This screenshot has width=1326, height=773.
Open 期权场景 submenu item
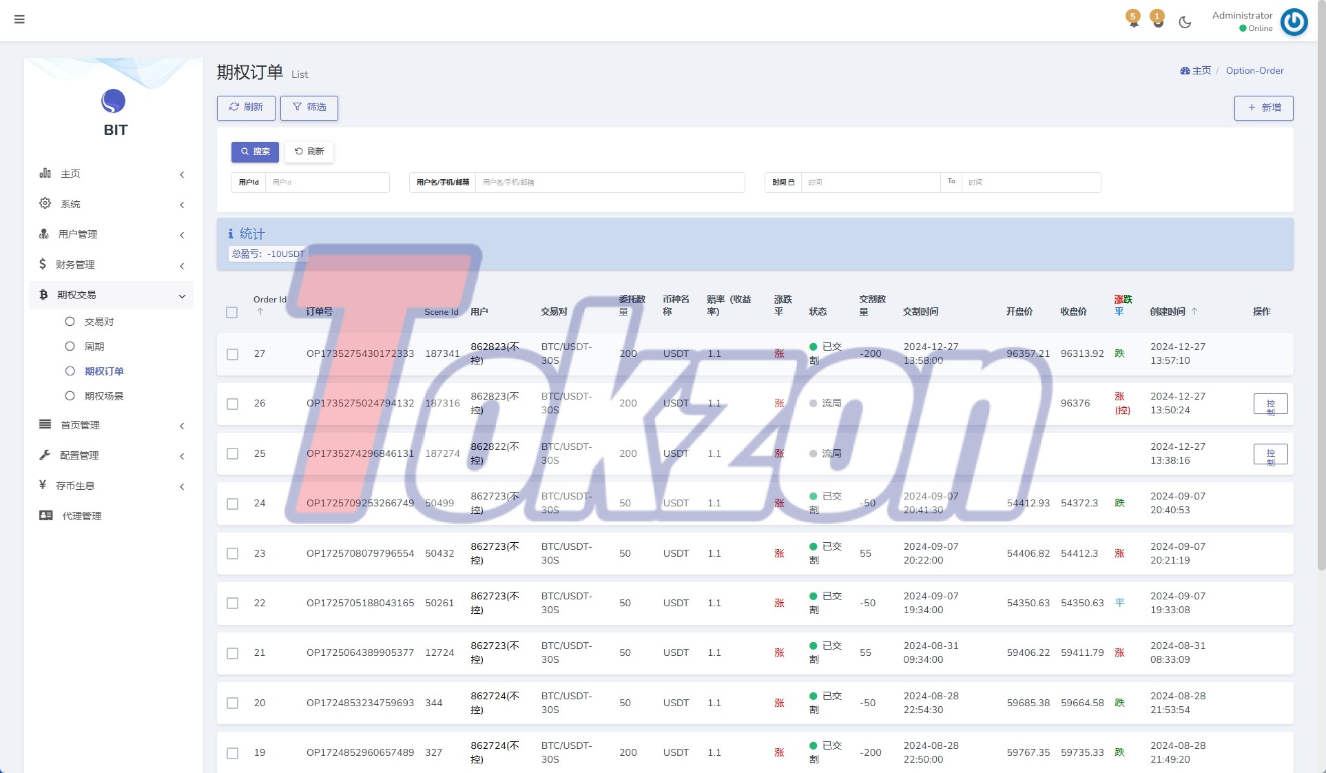103,396
